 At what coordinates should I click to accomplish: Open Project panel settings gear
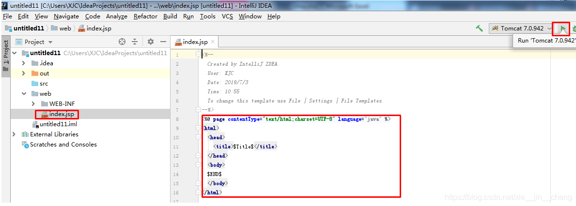[x=151, y=42]
